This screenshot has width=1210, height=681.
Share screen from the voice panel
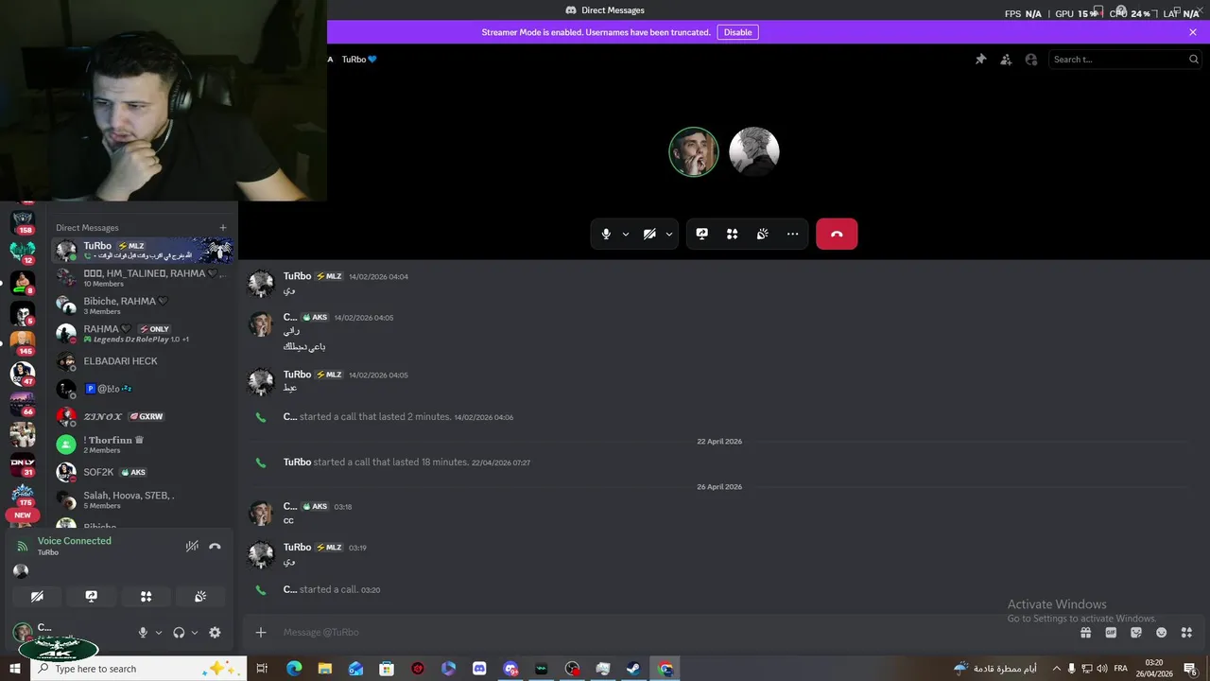(x=92, y=597)
